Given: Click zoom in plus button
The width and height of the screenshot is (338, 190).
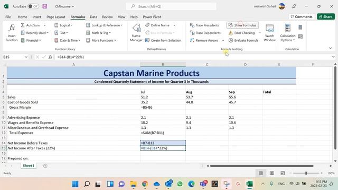Looking at the screenshot, I should (322, 173).
